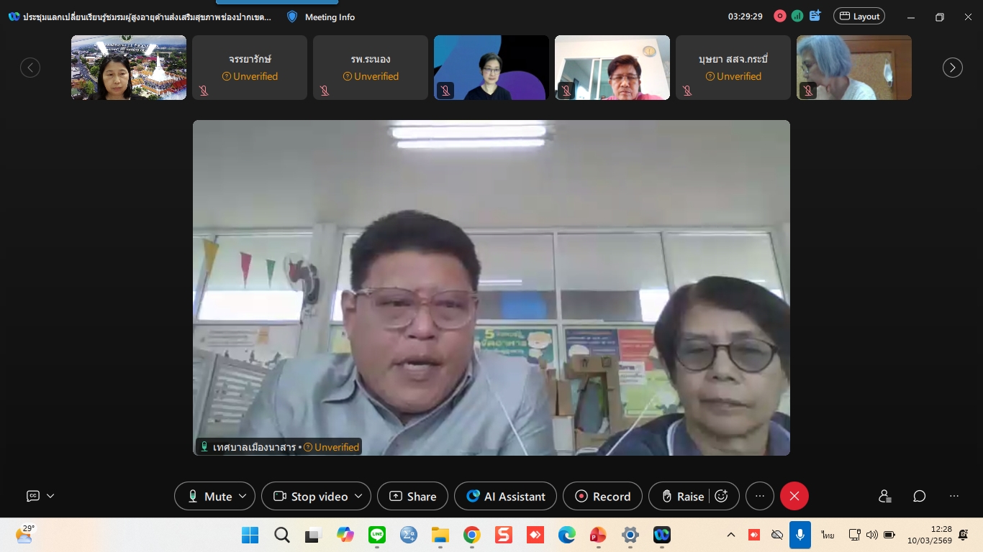The image size is (983, 552).
Task: Open the more options ellipsis in the toolbar
Action: 759,496
